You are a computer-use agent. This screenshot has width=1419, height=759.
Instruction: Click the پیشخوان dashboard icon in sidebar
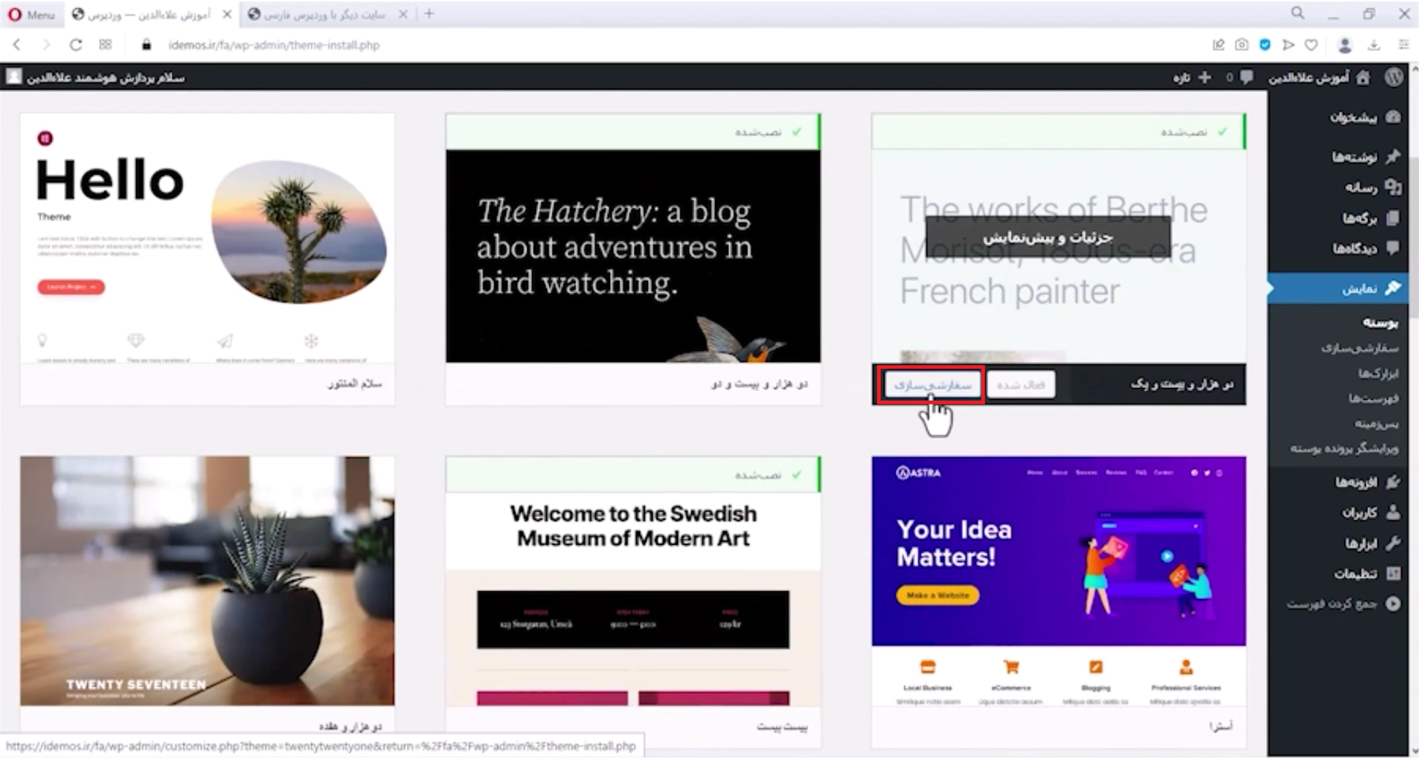click(x=1394, y=117)
